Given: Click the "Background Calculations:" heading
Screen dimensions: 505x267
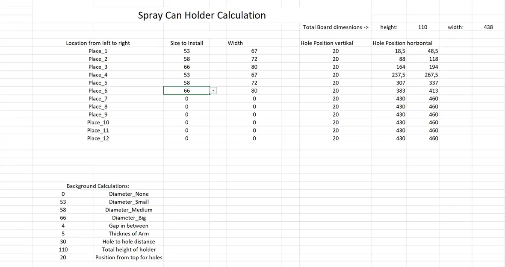Looking at the screenshot, I should pyautogui.click(x=98, y=186).
